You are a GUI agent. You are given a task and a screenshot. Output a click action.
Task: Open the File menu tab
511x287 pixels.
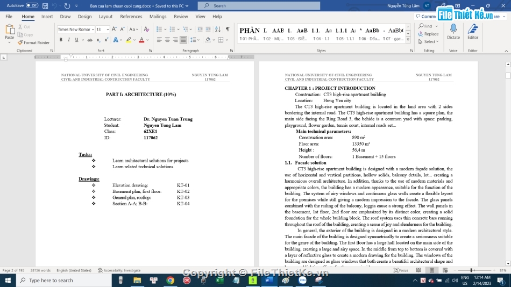(x=9, y=16)
